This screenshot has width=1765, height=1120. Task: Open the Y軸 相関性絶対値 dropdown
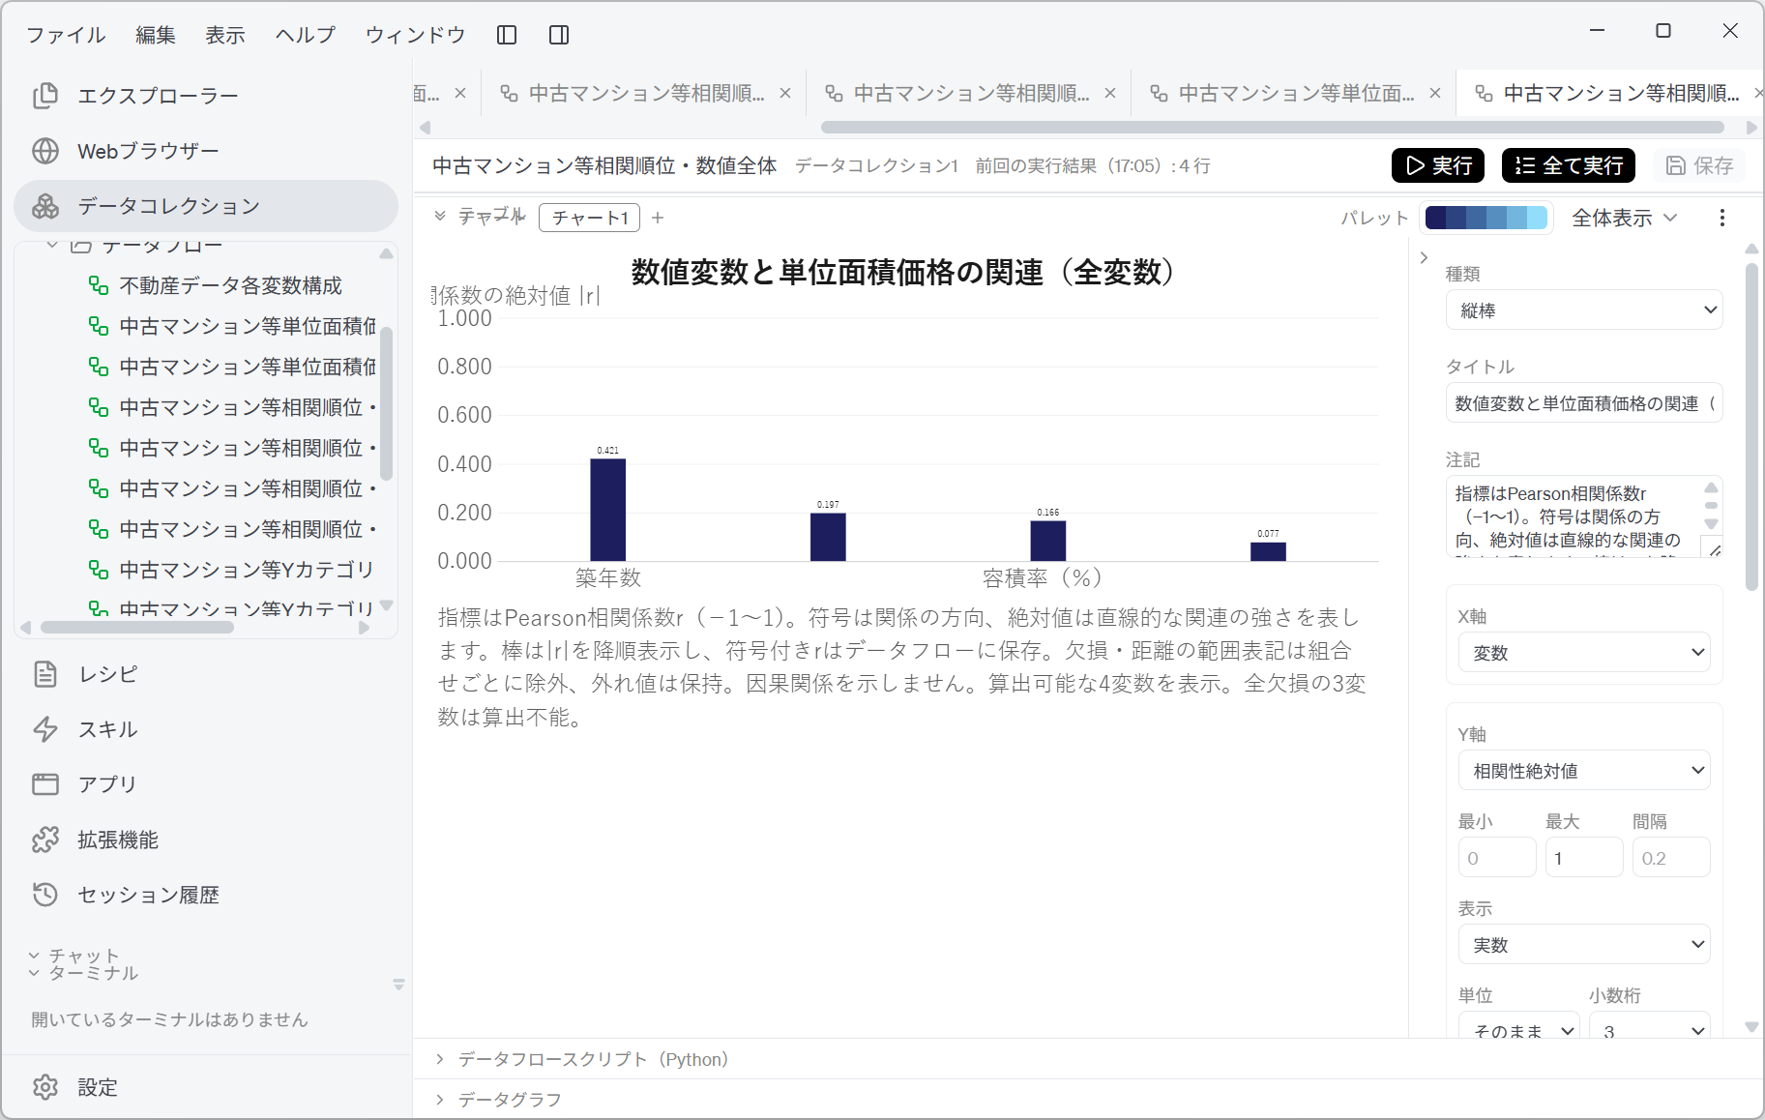1584,771
